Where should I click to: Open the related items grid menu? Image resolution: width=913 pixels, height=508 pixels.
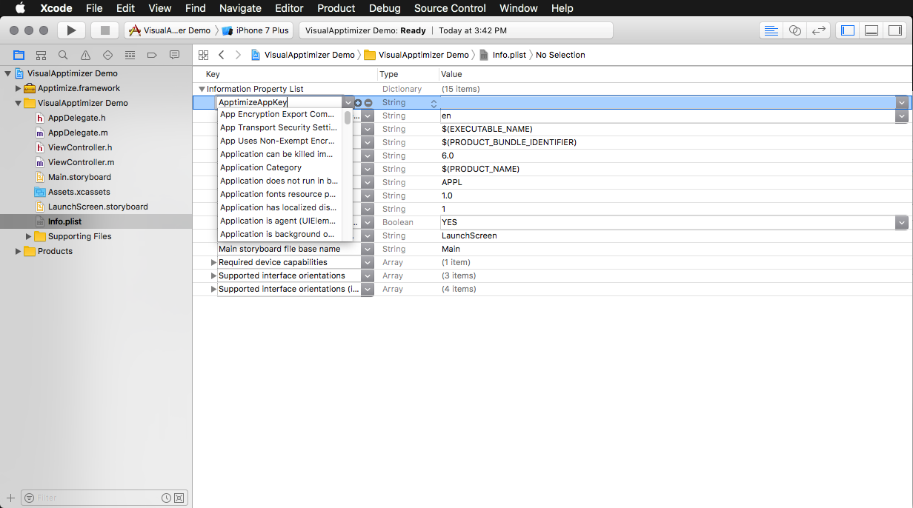tap(203, 55)
